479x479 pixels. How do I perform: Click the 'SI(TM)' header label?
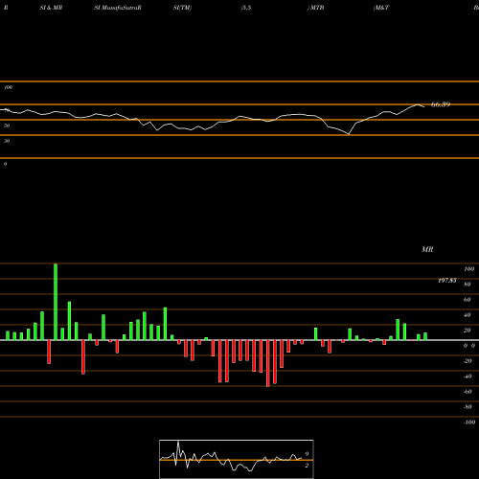click(182, 8)
